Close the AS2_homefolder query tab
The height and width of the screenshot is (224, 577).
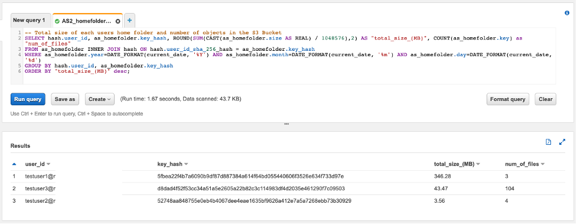pyautogui.click(x=118, y=21)
